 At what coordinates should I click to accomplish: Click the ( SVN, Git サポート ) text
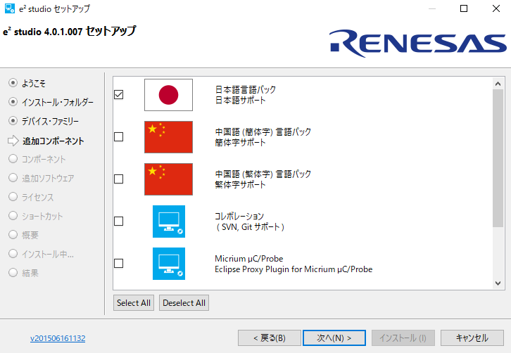251,227
